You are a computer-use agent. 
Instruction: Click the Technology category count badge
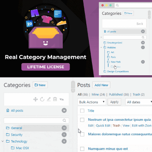click(64, 141)
